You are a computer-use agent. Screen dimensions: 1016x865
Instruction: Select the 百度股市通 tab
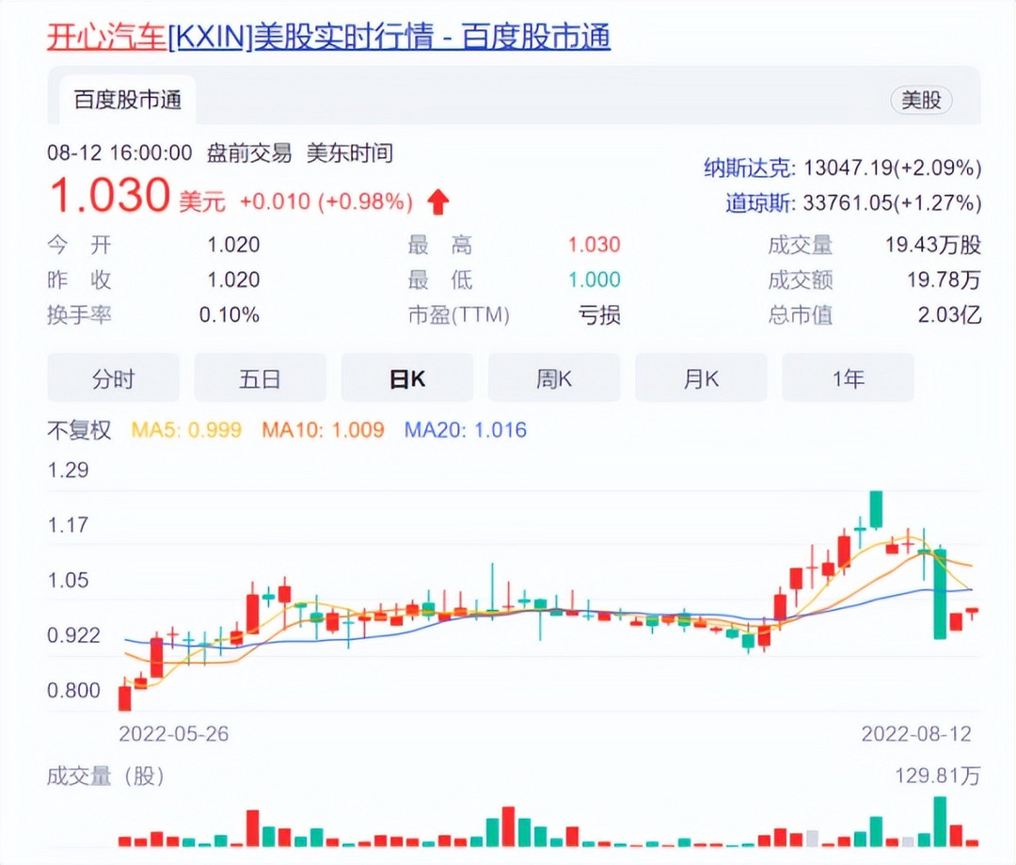pyautogui.click(x=128, y=100)
